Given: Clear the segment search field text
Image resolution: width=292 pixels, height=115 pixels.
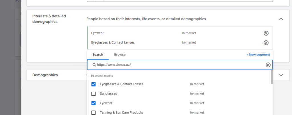Looking at the screenshot, I should pos(268,65).
